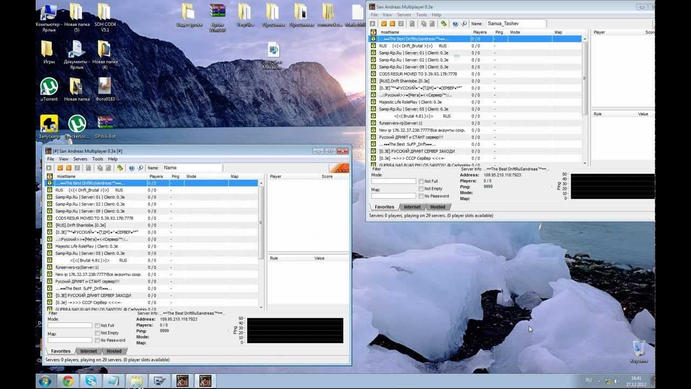Enable Not Empty filter in front window
The height and width of the screenshot is (389, 691).
(x=97, y=333)
